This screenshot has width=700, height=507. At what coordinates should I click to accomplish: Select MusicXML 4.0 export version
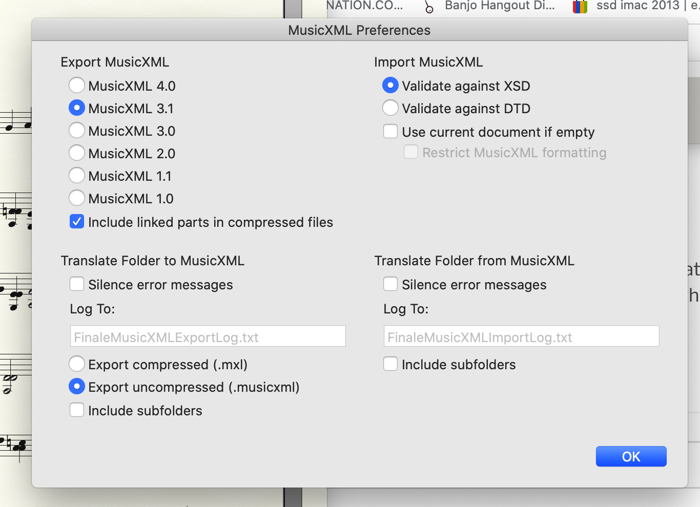tap(77, 86)
